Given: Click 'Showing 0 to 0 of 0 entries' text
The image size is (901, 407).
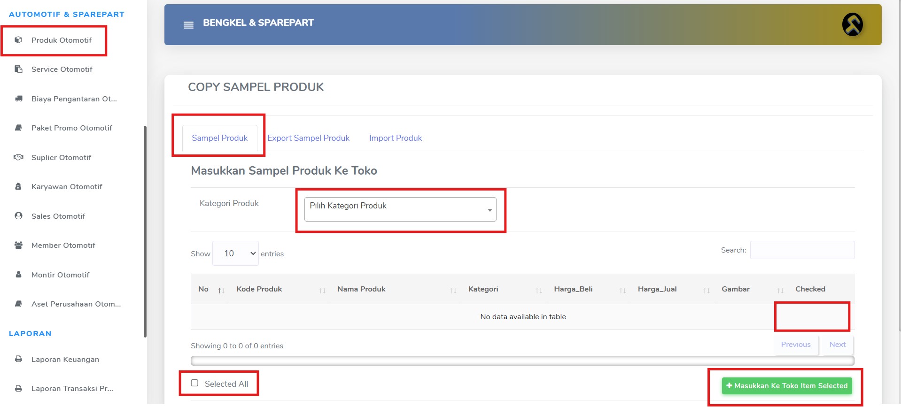Looking at the screenshot, I should click(x=237, y=346).
